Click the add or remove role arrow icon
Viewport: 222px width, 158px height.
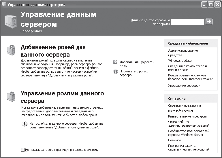coord(116,62)
